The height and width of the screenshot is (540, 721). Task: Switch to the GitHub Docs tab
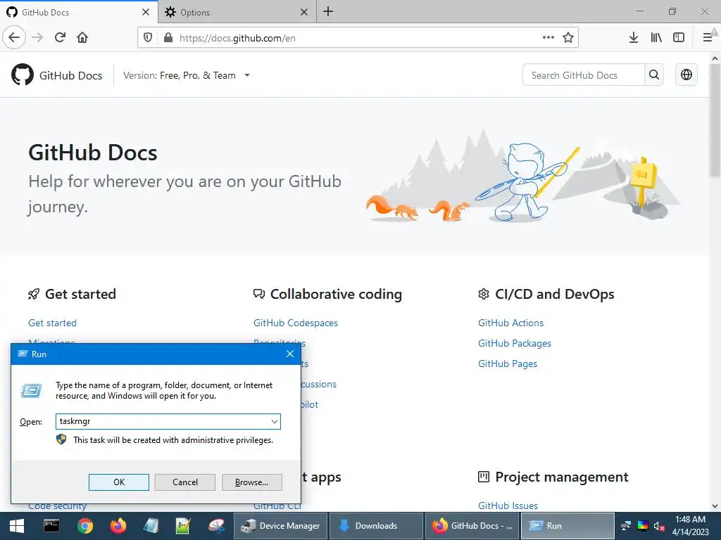[x=78, y=12]
